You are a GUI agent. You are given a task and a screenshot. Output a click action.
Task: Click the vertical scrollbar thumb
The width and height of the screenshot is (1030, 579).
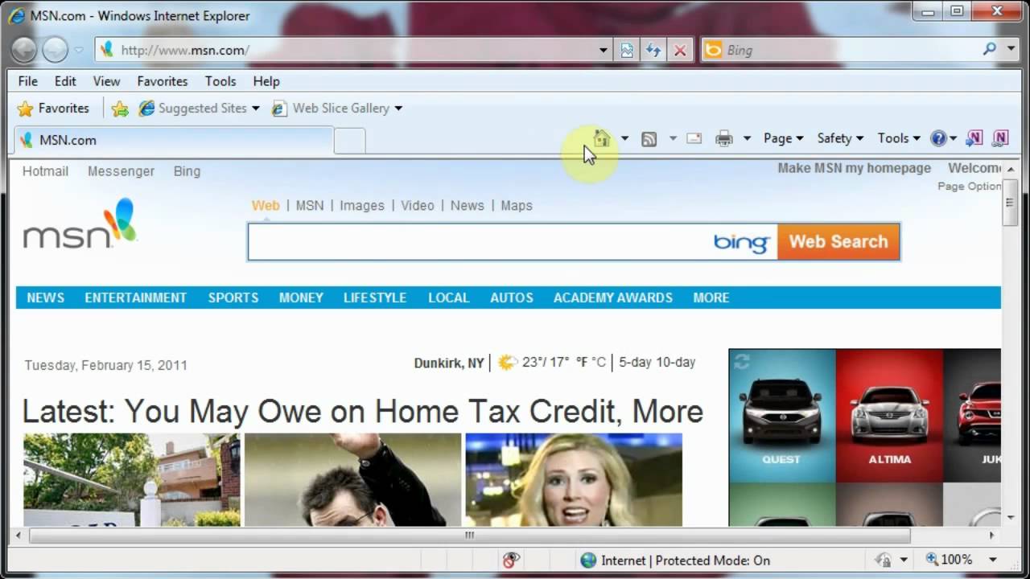coord(1010,203)
